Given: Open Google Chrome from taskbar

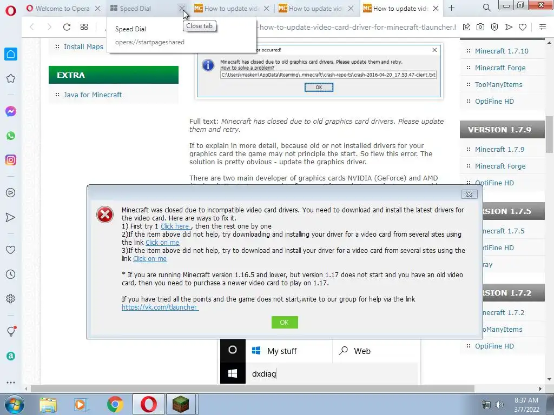Looking at the screenshot, I should click(115, 405).
